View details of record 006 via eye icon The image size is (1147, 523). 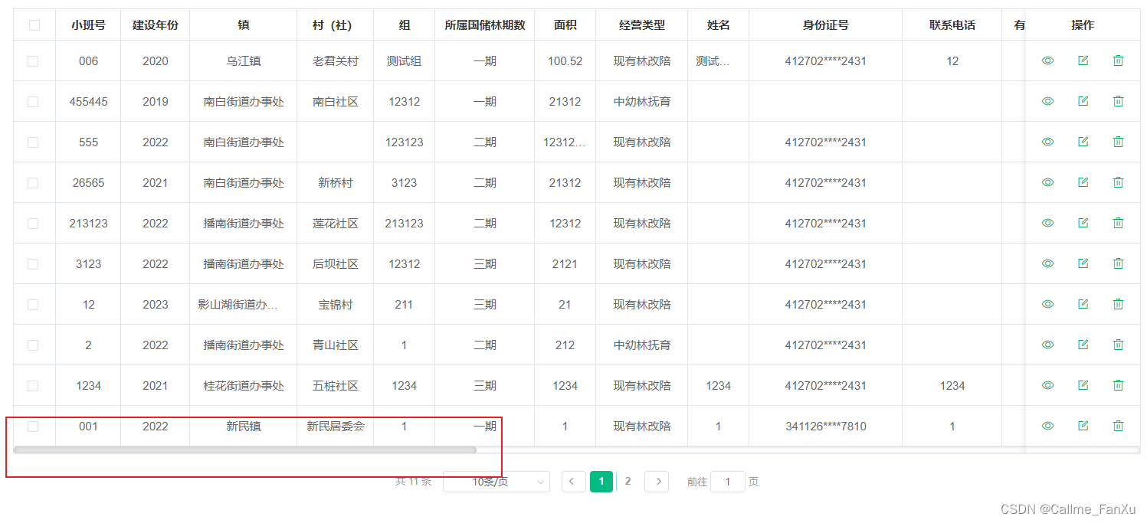tap(1047, 60)
